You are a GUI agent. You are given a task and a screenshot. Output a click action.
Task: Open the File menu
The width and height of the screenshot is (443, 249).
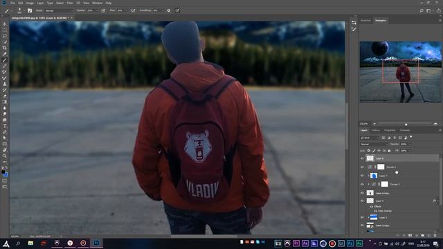[12, 3]
